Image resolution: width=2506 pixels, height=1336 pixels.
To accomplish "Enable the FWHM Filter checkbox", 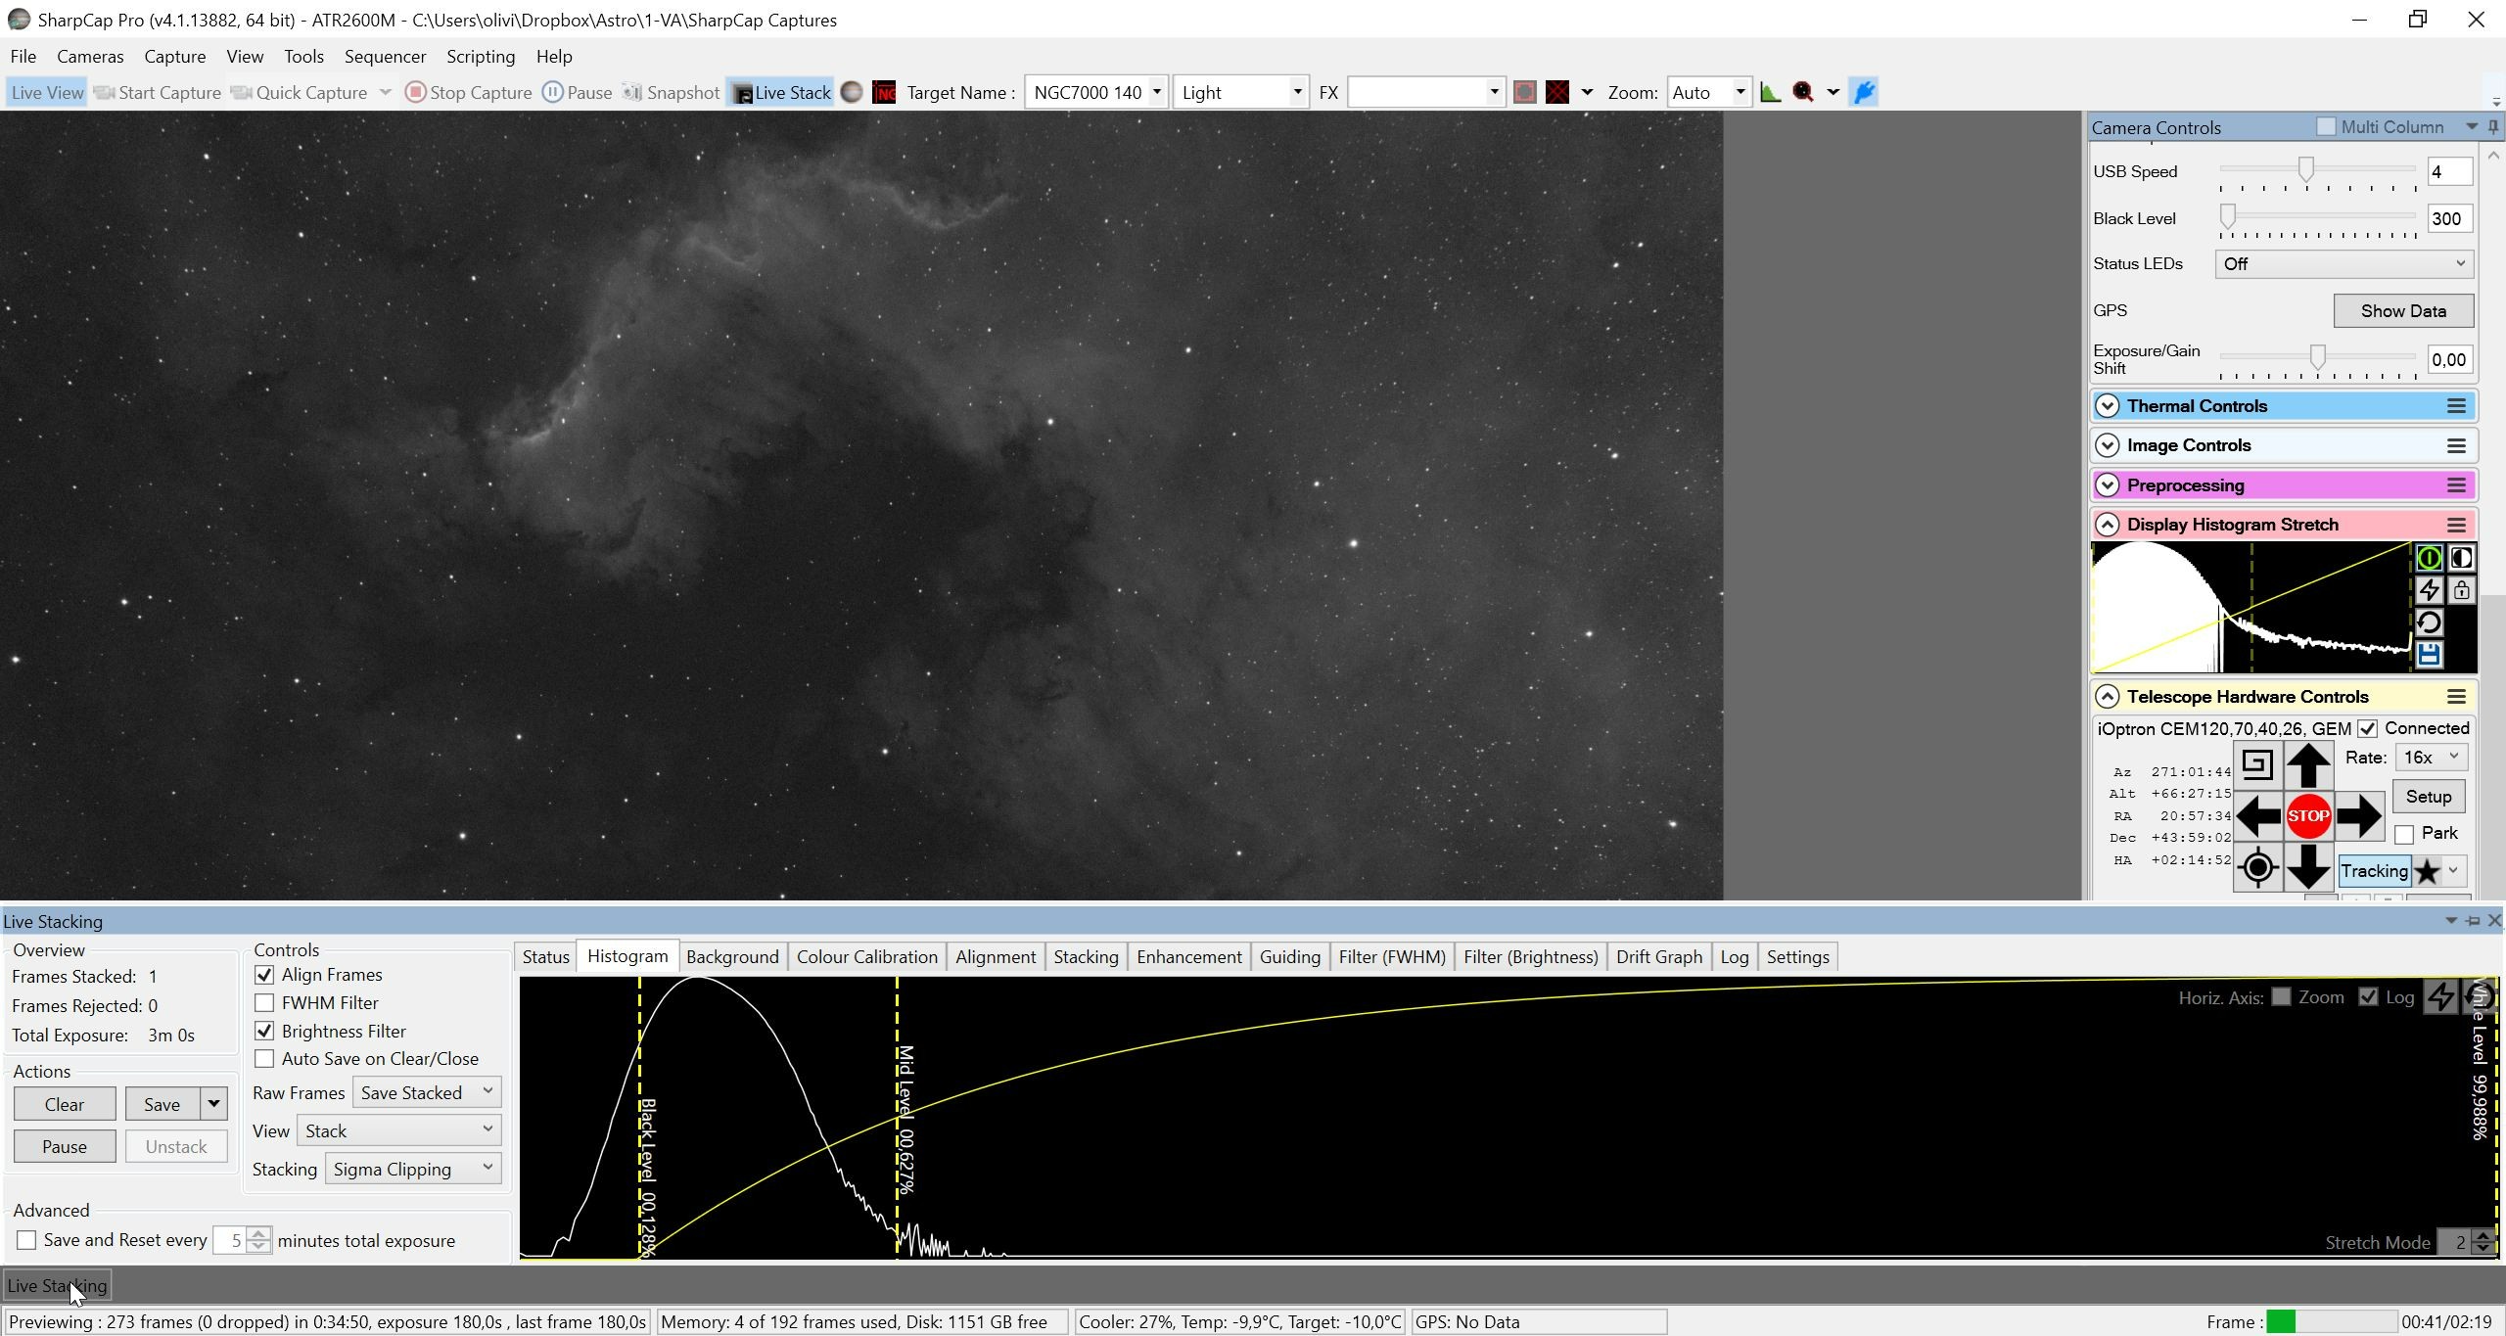I will pyautogui.click(x=264, y=1002).
